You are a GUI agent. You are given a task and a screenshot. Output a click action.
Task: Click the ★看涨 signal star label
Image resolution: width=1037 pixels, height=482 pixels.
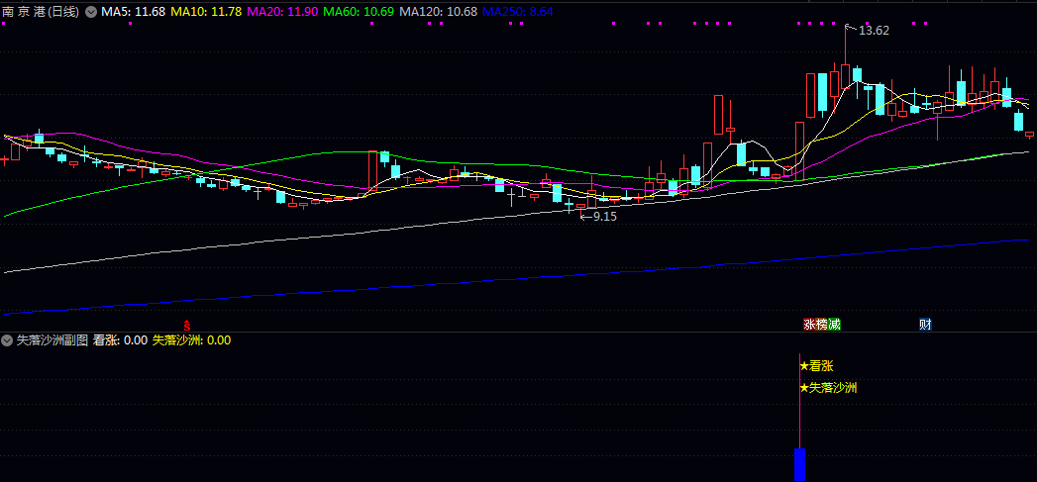point(816,365)
